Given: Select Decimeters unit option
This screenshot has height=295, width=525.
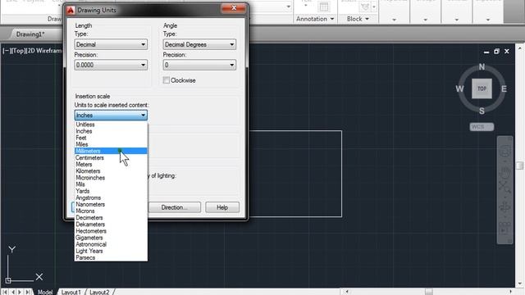Looking at the screenshot, I should pos(111,218).
